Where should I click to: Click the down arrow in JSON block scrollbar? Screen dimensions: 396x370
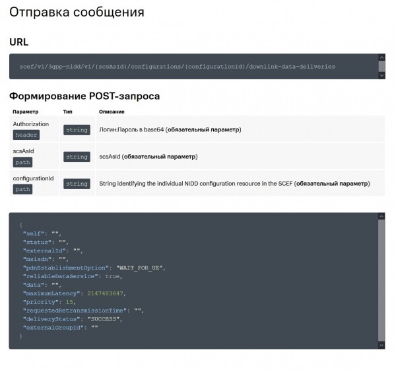click(381, 345)
